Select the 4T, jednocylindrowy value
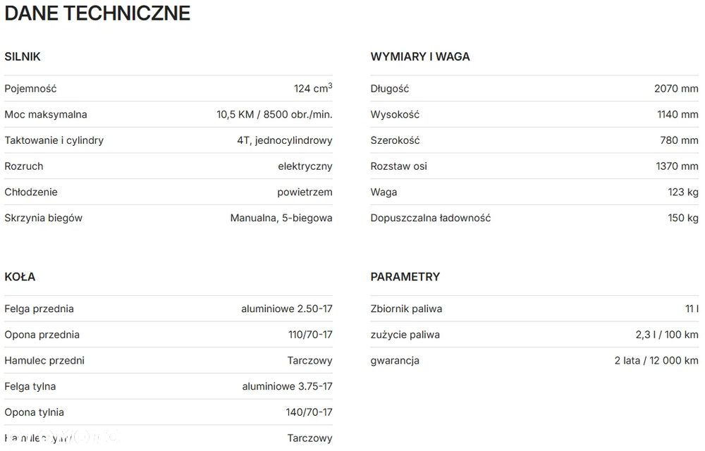The height and width of the screenshot is (451, 705). coord(284,140)
